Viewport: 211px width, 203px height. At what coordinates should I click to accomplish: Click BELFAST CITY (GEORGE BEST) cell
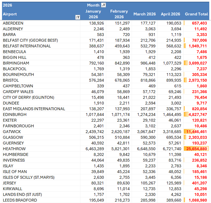click(x=30, y=40)
